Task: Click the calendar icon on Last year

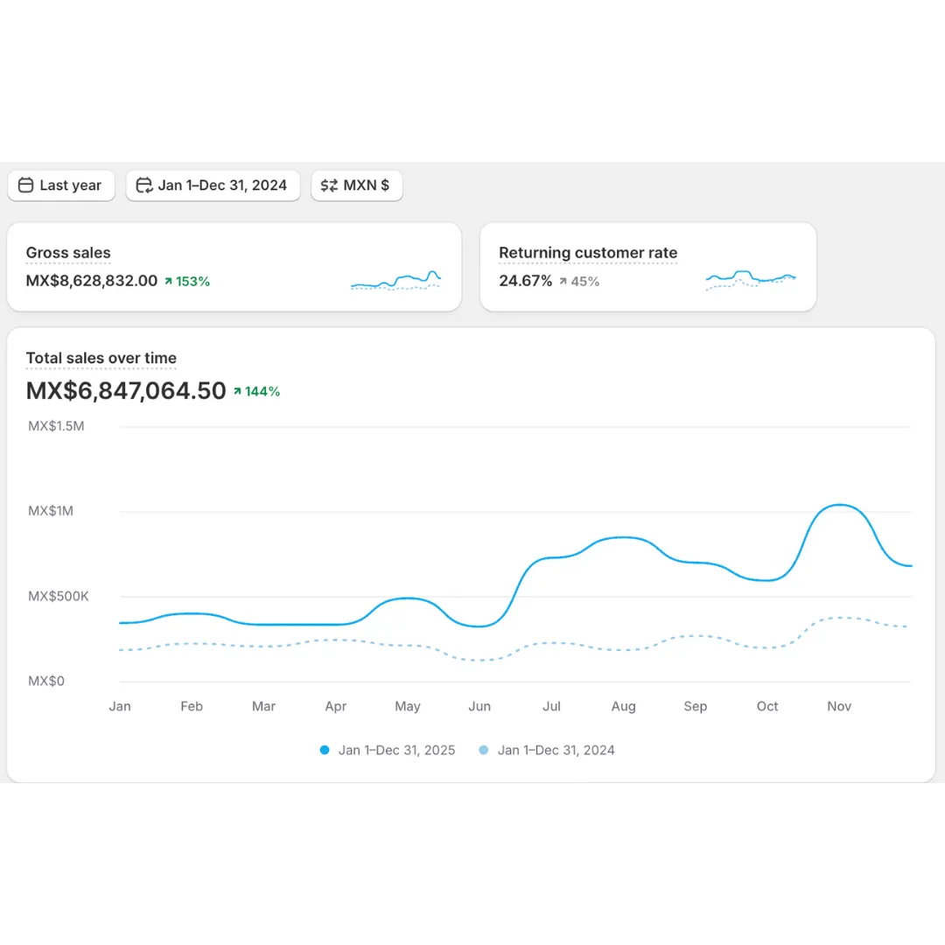Action: [25, 185]
